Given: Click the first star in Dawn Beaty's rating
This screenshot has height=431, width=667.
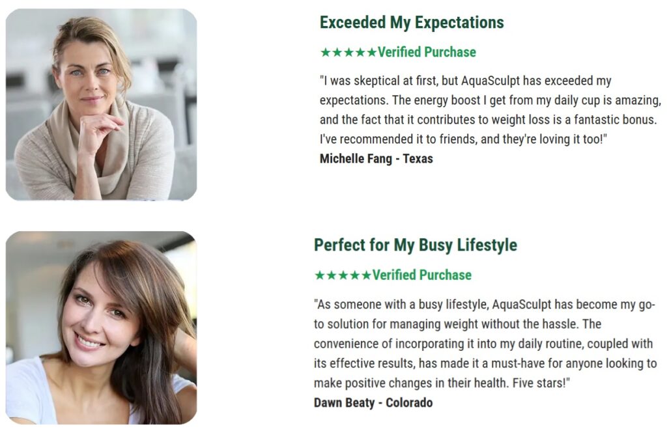Looking at the screenshot, I should click(320, 275).
